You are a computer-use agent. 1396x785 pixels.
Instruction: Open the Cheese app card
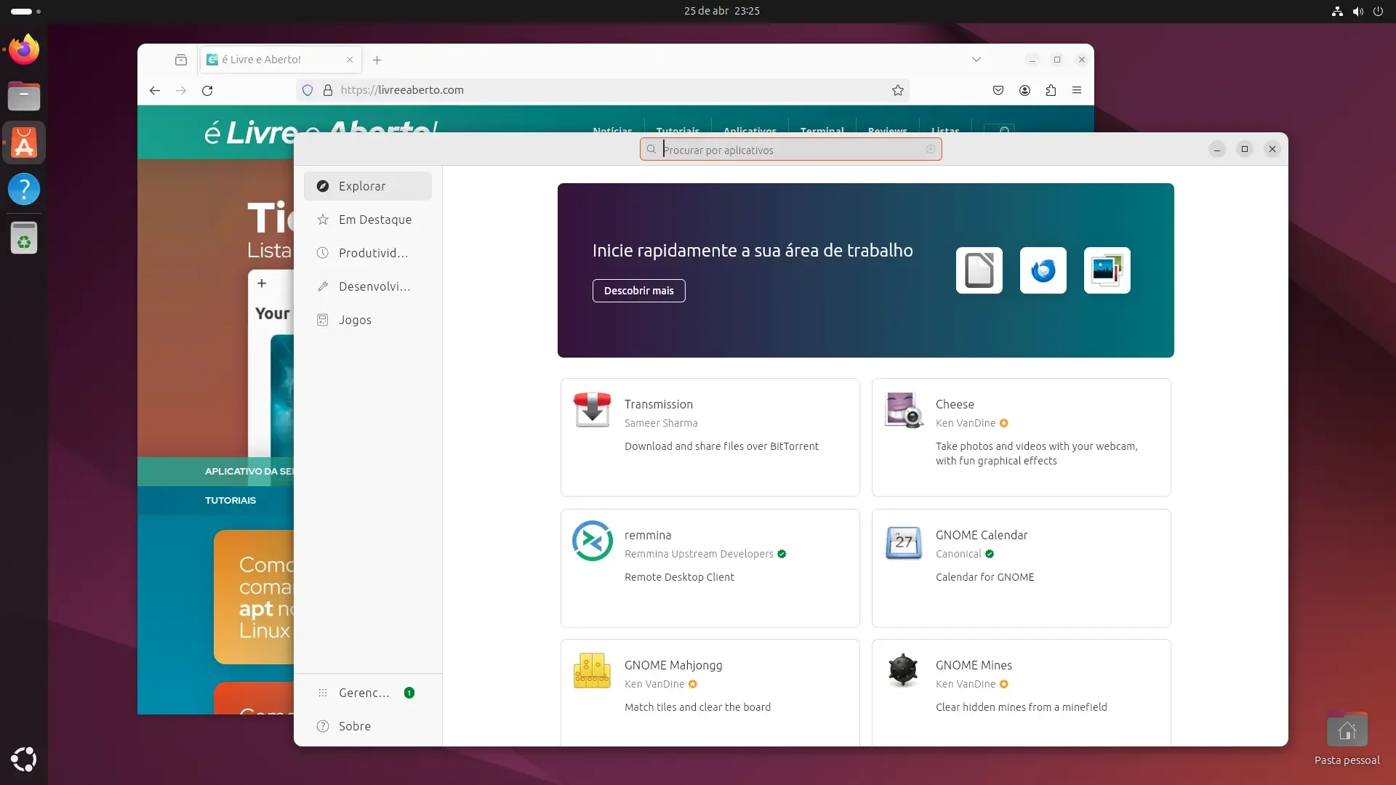pos(1022,437)
